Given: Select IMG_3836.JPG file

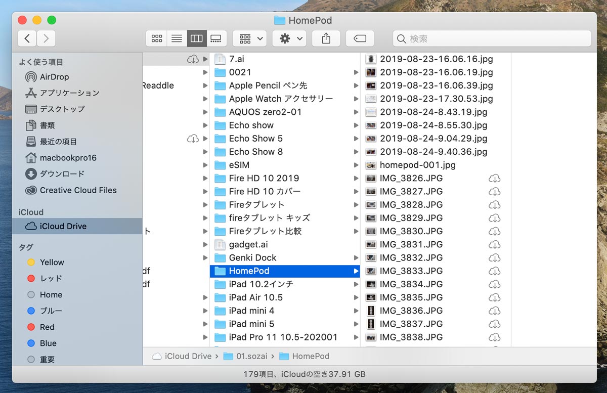Looking at the screenshot, I should click(x=436, y=311).
